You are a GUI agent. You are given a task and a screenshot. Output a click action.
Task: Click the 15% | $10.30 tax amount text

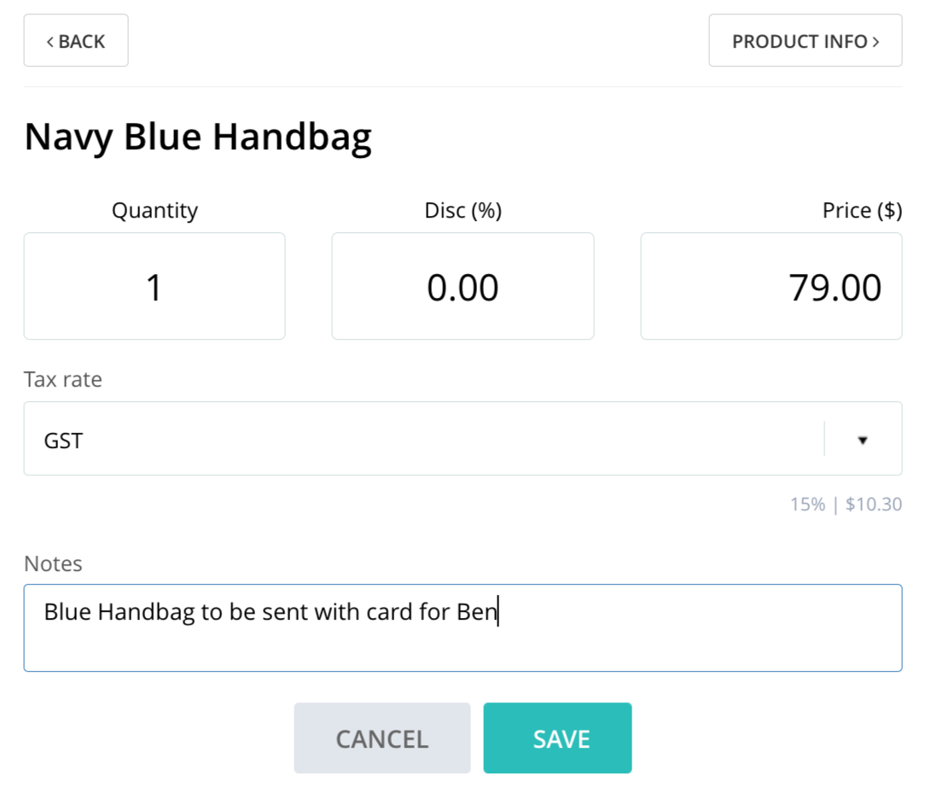pyautogui.click(x=846, y=504)
